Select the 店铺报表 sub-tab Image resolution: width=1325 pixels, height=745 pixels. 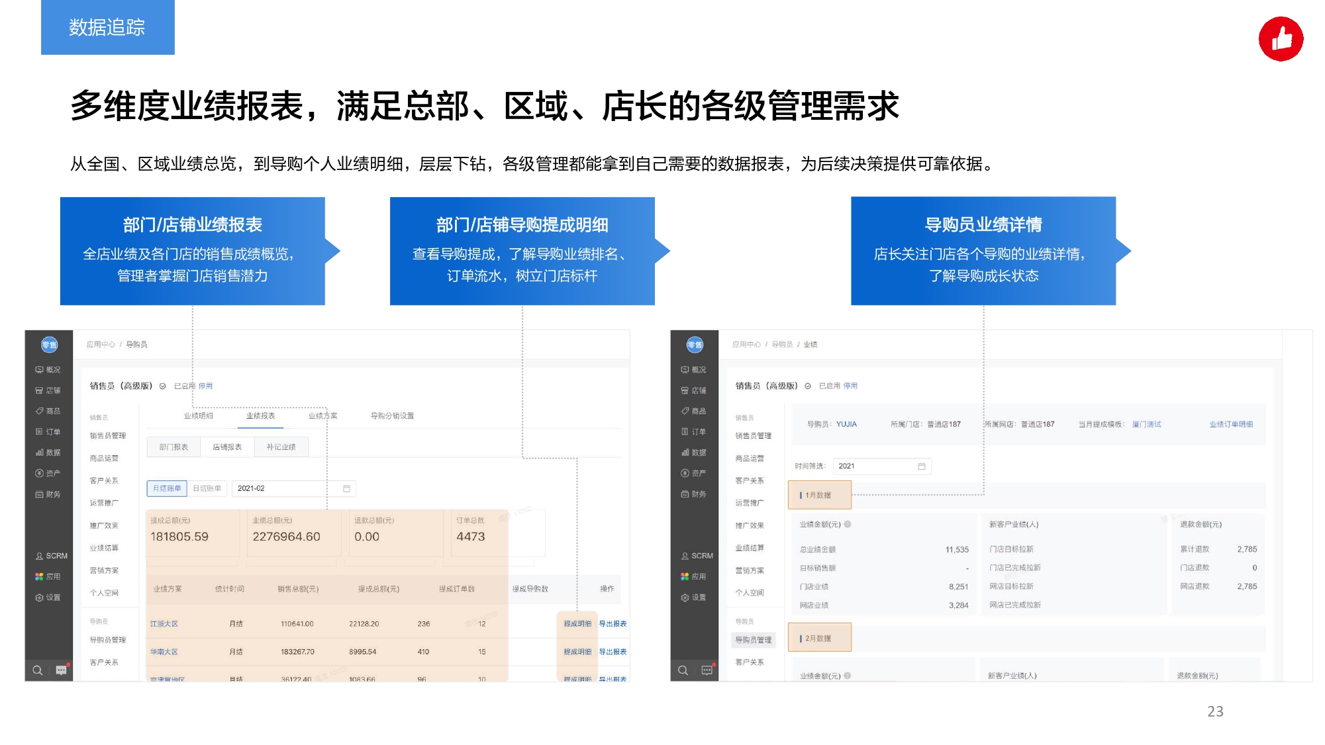[227, 447]
